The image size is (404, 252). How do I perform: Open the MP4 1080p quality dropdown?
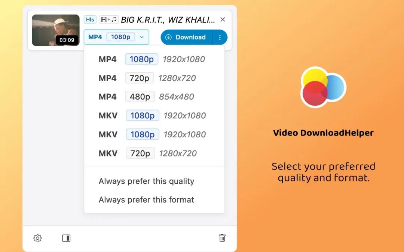[116, 37]
